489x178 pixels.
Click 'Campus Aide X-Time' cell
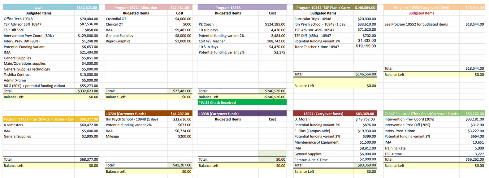tap(323, 160)
